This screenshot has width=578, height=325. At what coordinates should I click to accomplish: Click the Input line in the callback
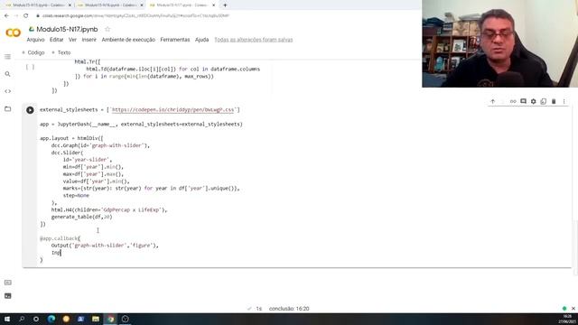pyautogui.click(x=56, y=253)
